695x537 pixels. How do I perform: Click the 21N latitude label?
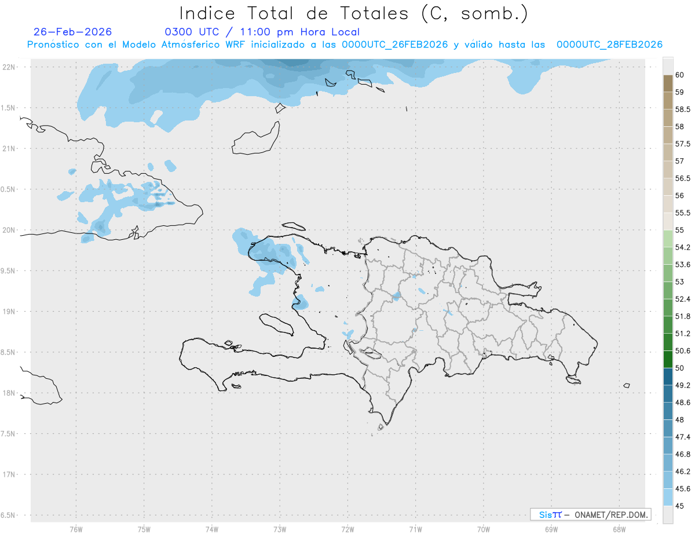9,149
